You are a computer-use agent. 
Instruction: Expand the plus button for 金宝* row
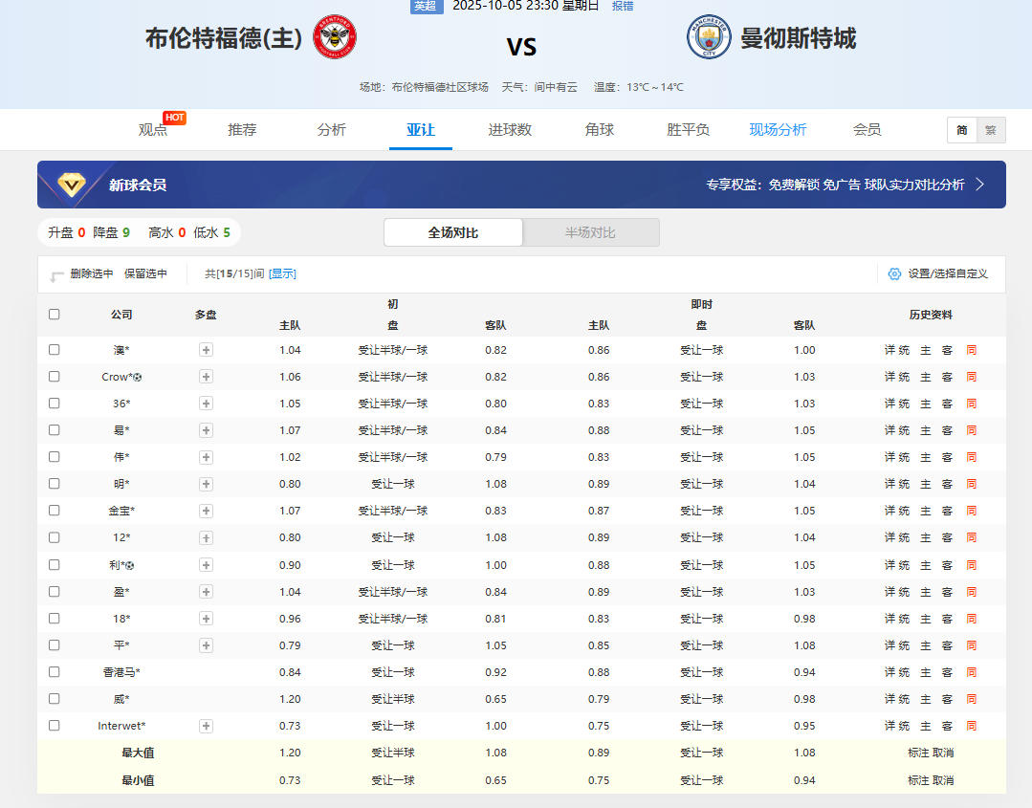coord(206,511)
